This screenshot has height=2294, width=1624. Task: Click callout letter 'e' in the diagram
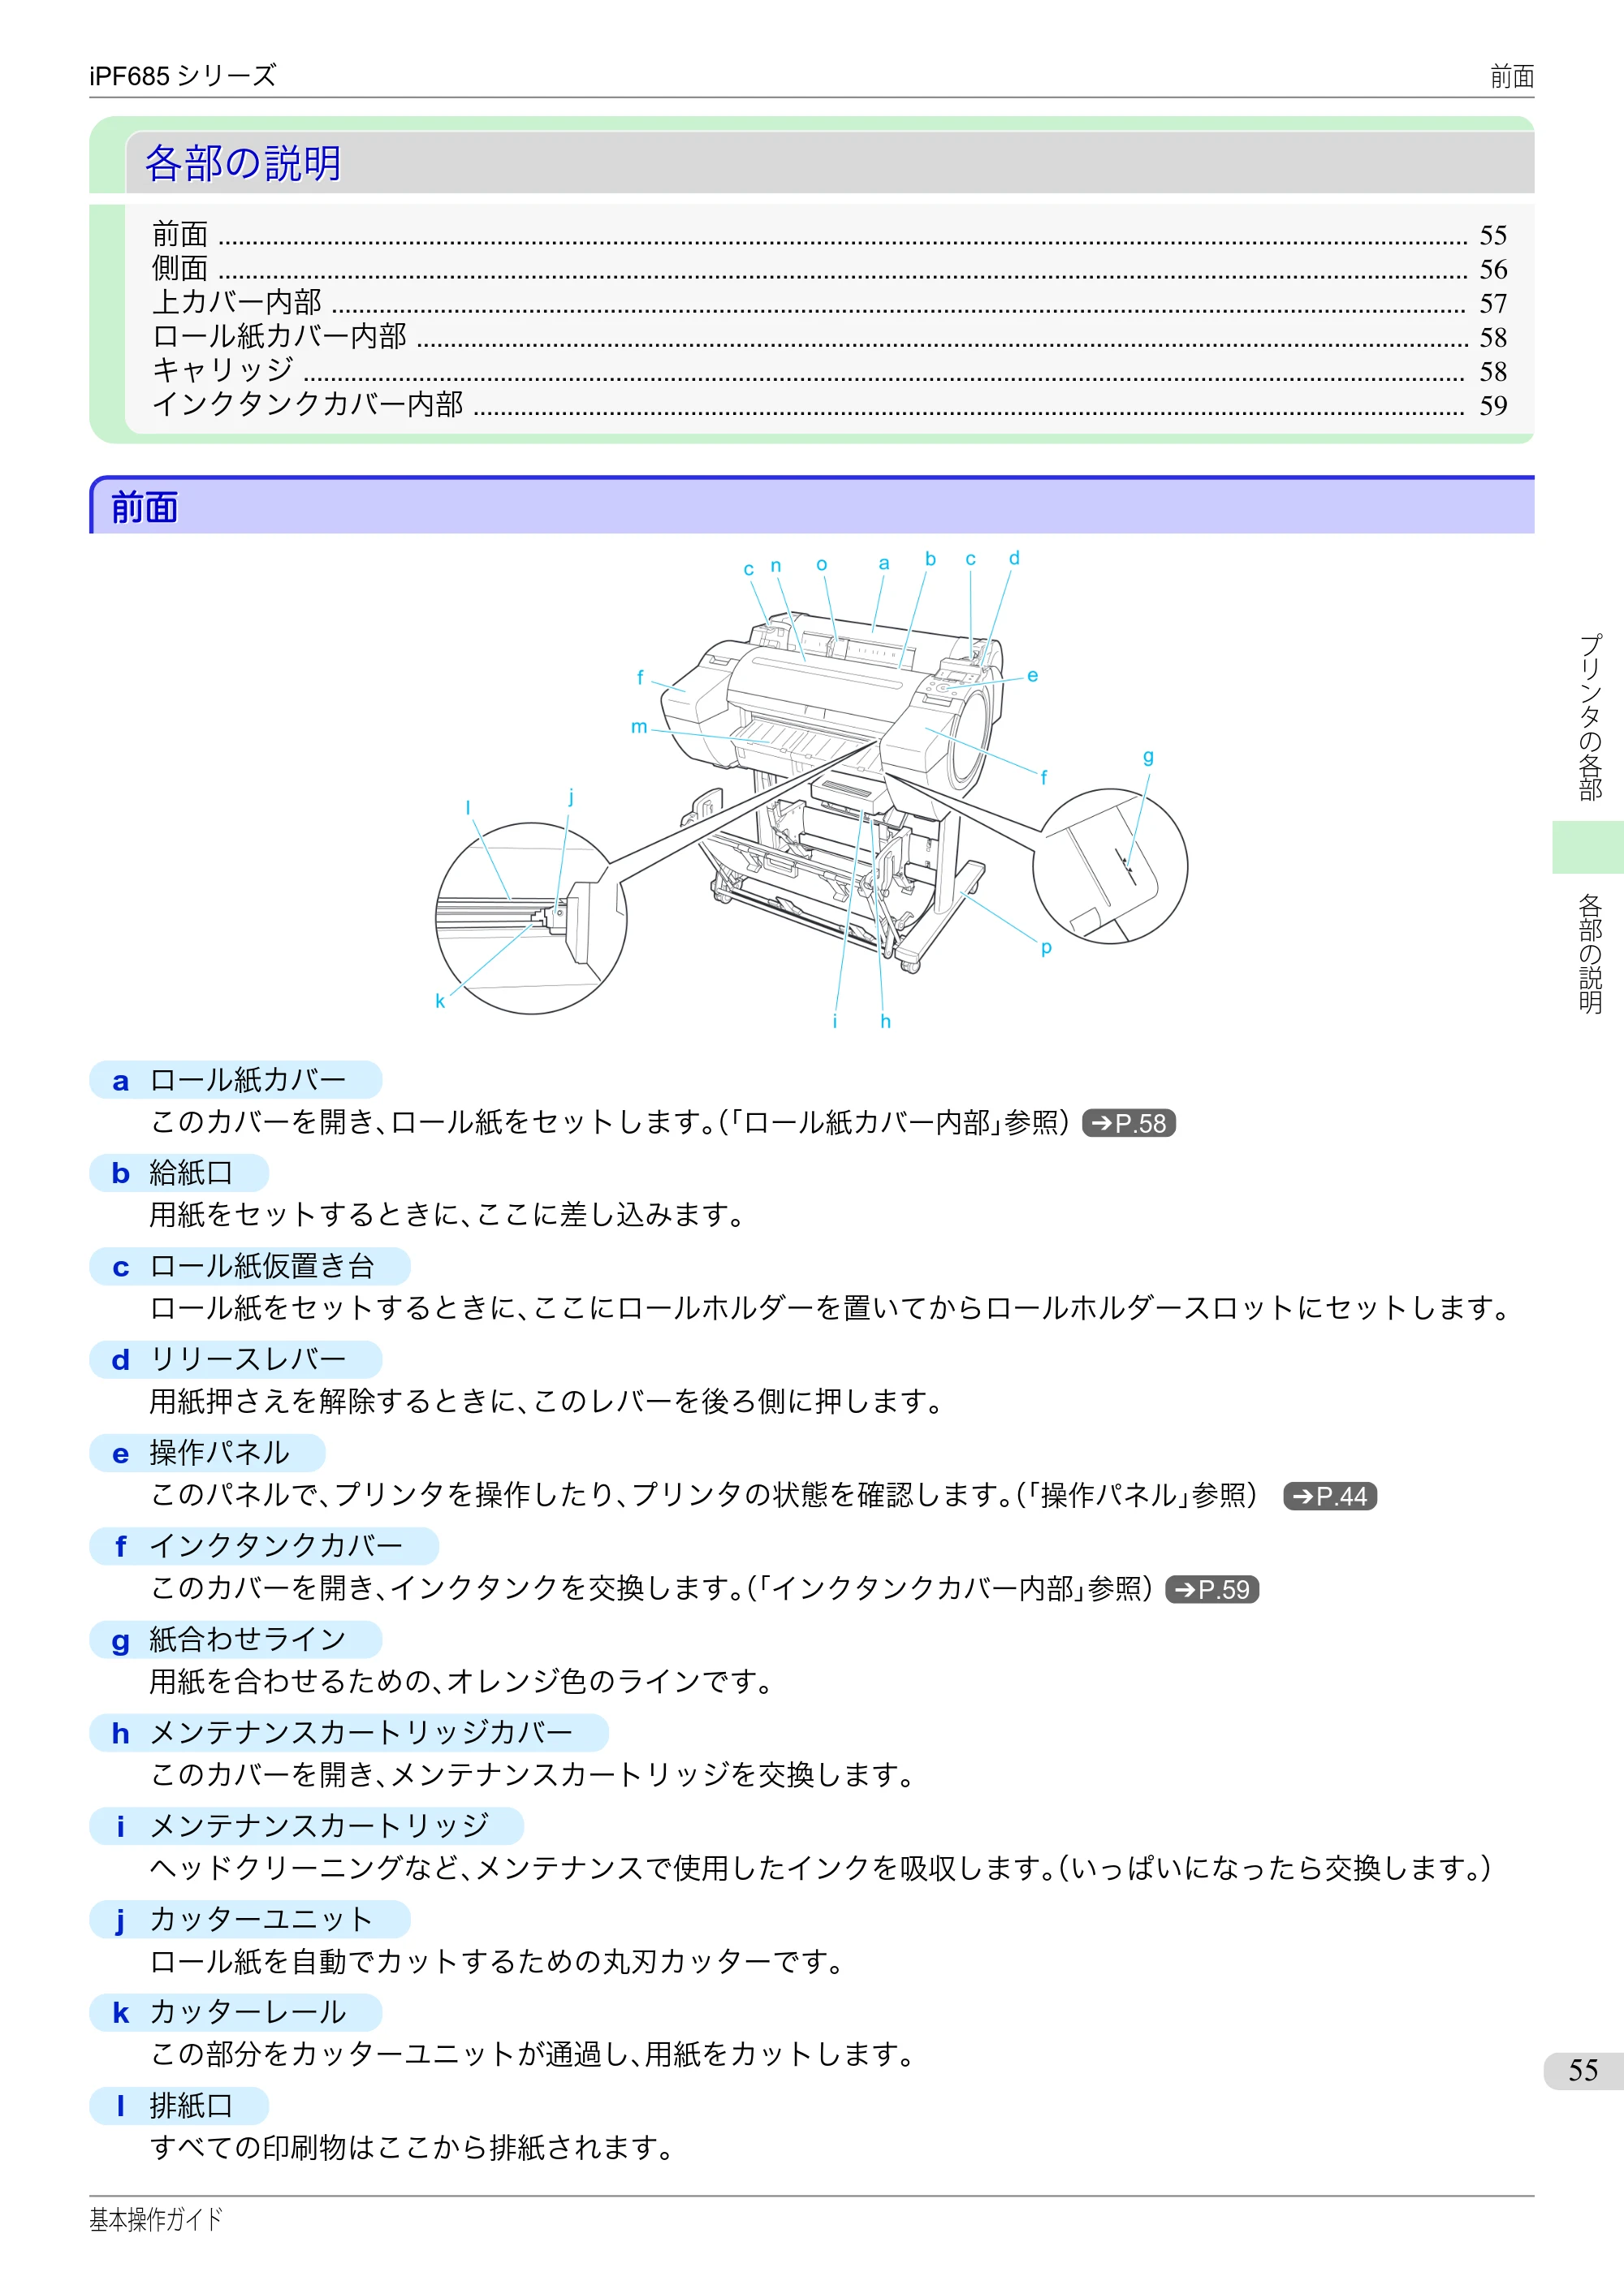1033,676
